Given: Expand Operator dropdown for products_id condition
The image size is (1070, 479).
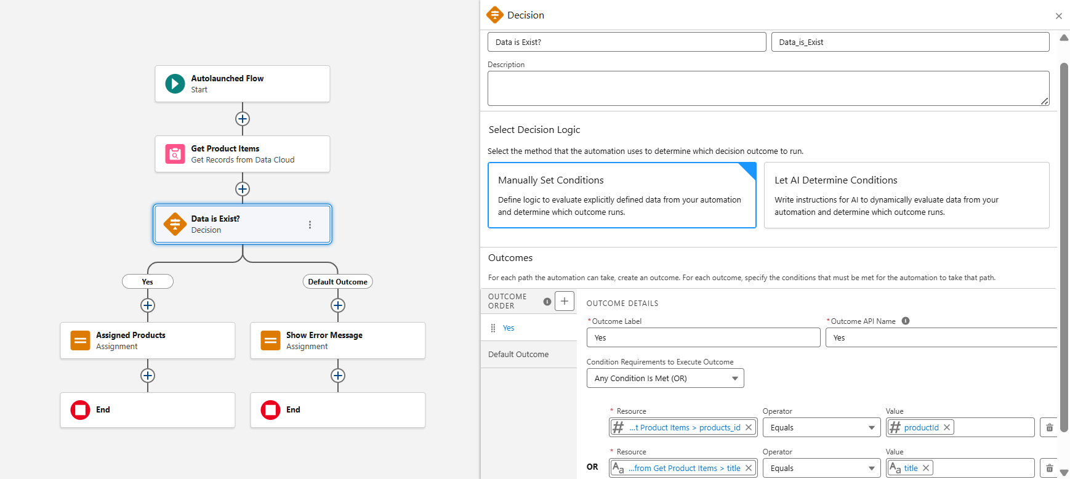Looking at the screenshot, I should (821, 427).
